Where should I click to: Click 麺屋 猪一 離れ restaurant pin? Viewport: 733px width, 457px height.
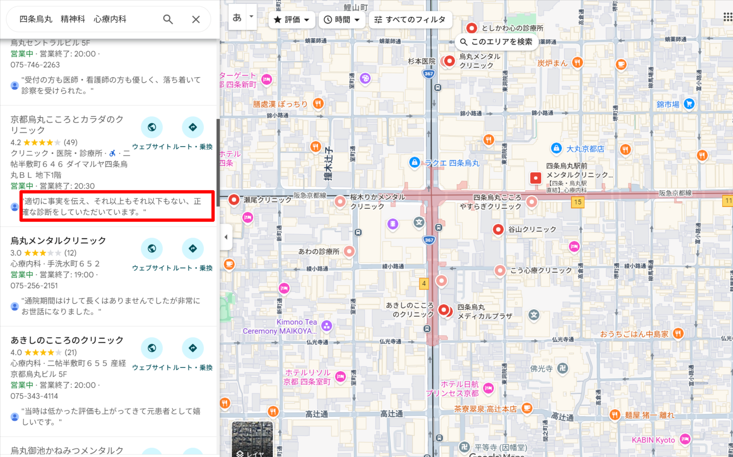pos(614,414)
